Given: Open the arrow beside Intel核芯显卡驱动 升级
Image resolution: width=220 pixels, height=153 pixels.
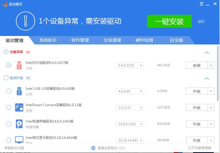Looking at the screenshot, I should point(211,140).
